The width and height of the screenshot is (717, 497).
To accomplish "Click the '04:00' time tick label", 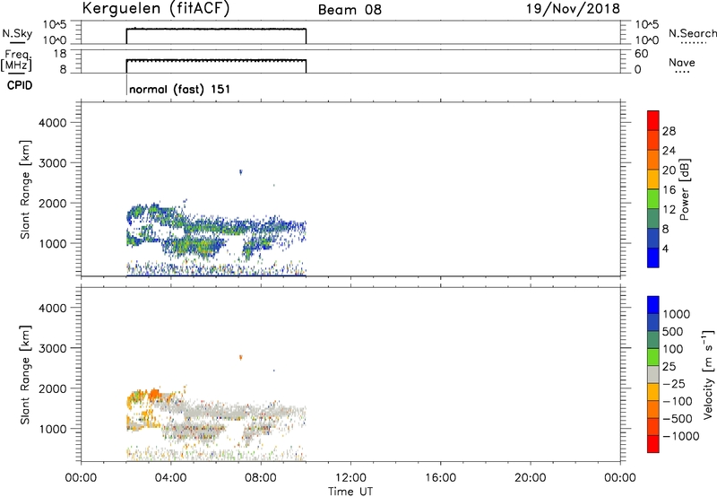I will [171, 478].
